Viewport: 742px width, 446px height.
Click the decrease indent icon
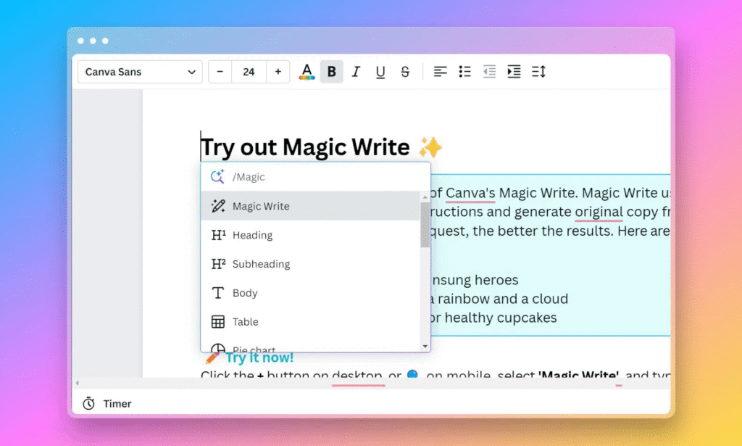coord(490,72)
